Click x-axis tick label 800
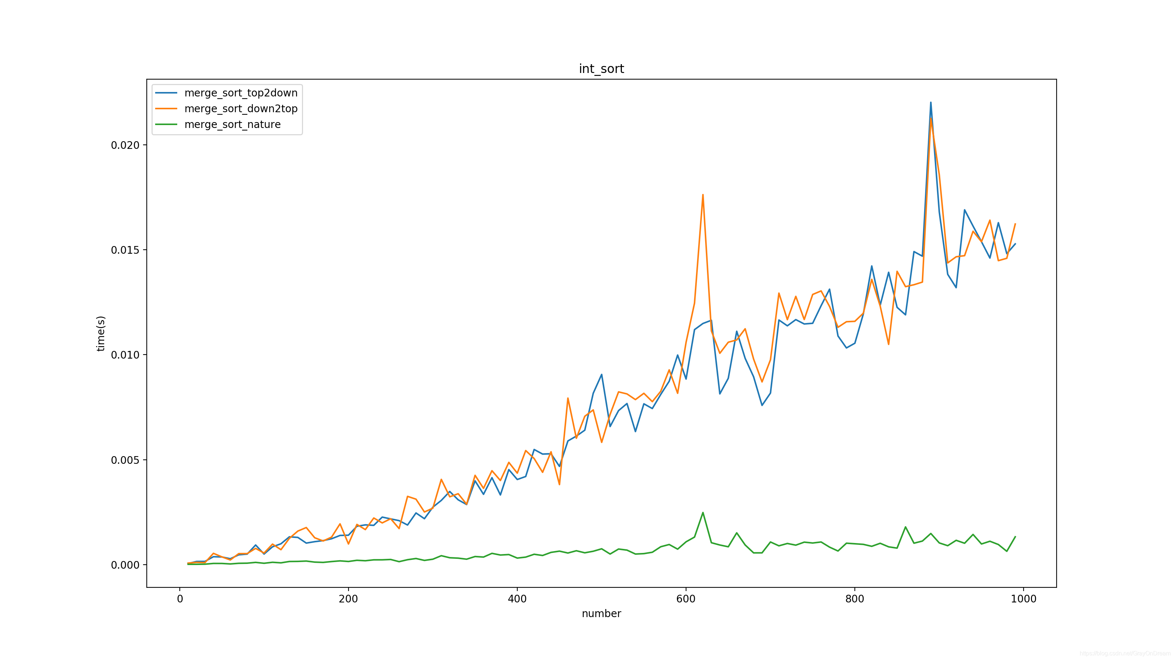This screenshot has width=1174, height=660. [x=854, y=599]
